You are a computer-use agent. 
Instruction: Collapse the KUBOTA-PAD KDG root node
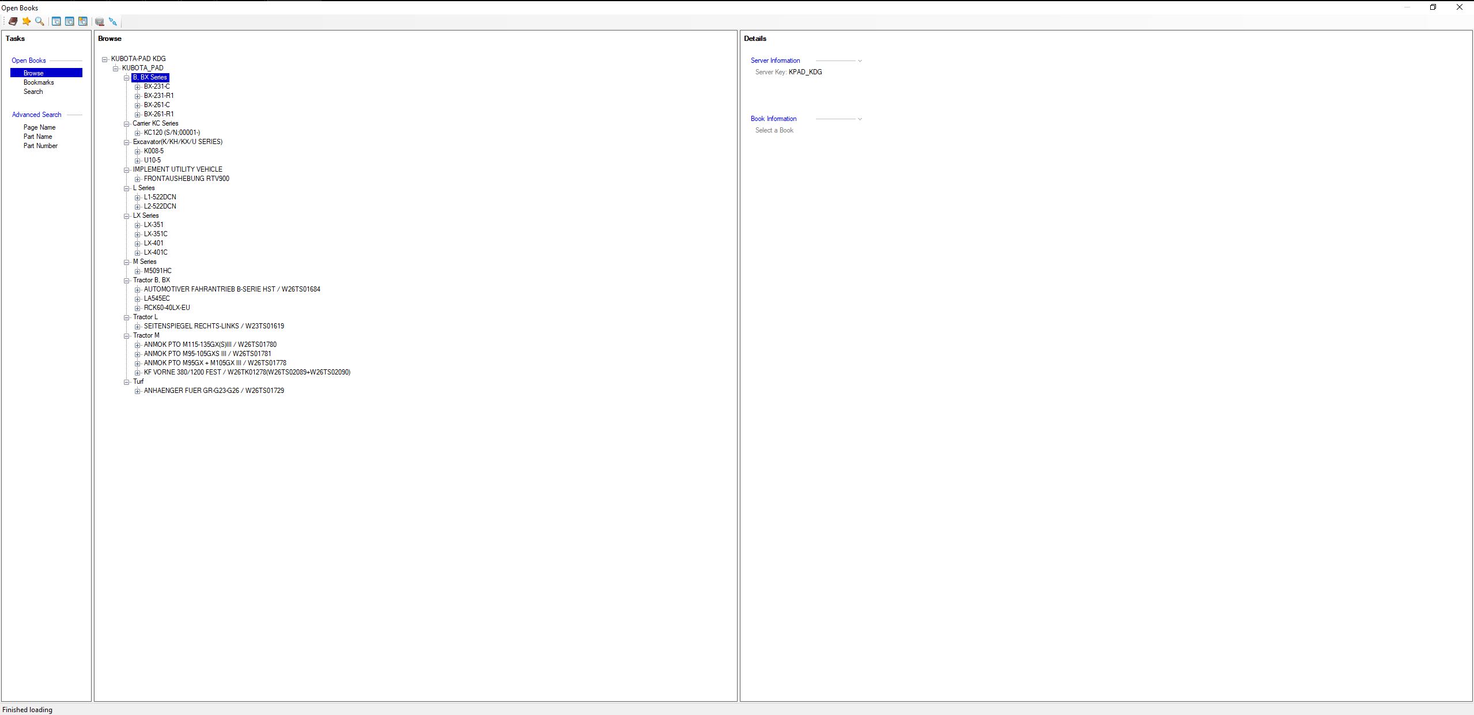[x=105, y=59]
